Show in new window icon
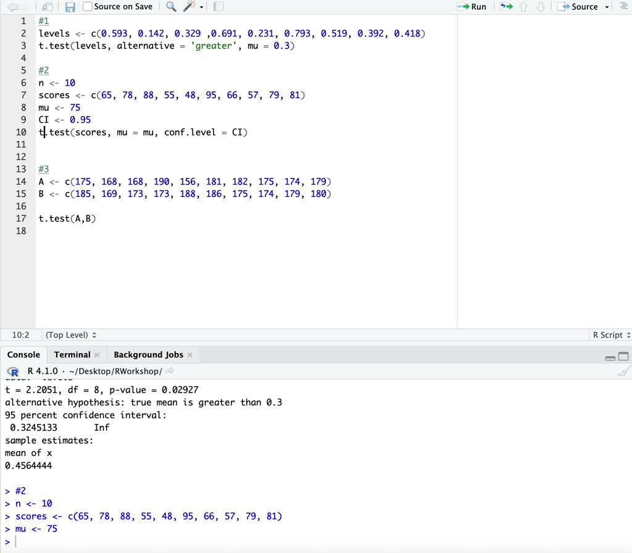Image resolution: width=632 pixels, height=553 pixels. [48, 7]
